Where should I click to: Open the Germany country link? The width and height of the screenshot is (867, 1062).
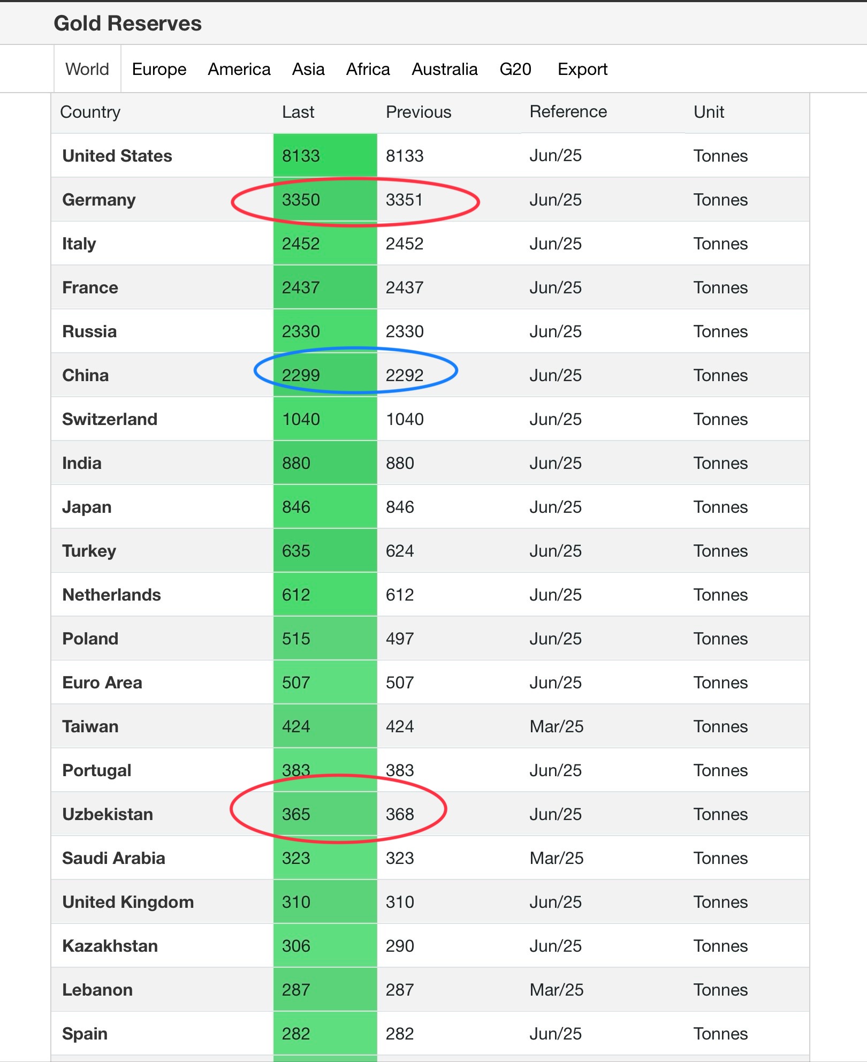tap(99, 200)
